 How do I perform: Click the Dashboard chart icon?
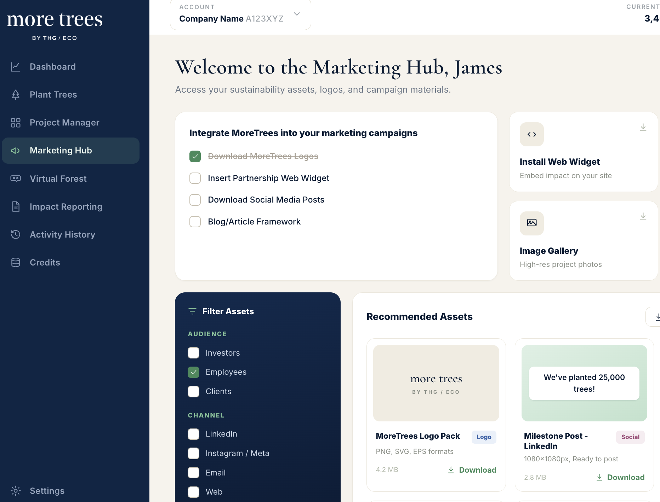(x=16, y=66)
